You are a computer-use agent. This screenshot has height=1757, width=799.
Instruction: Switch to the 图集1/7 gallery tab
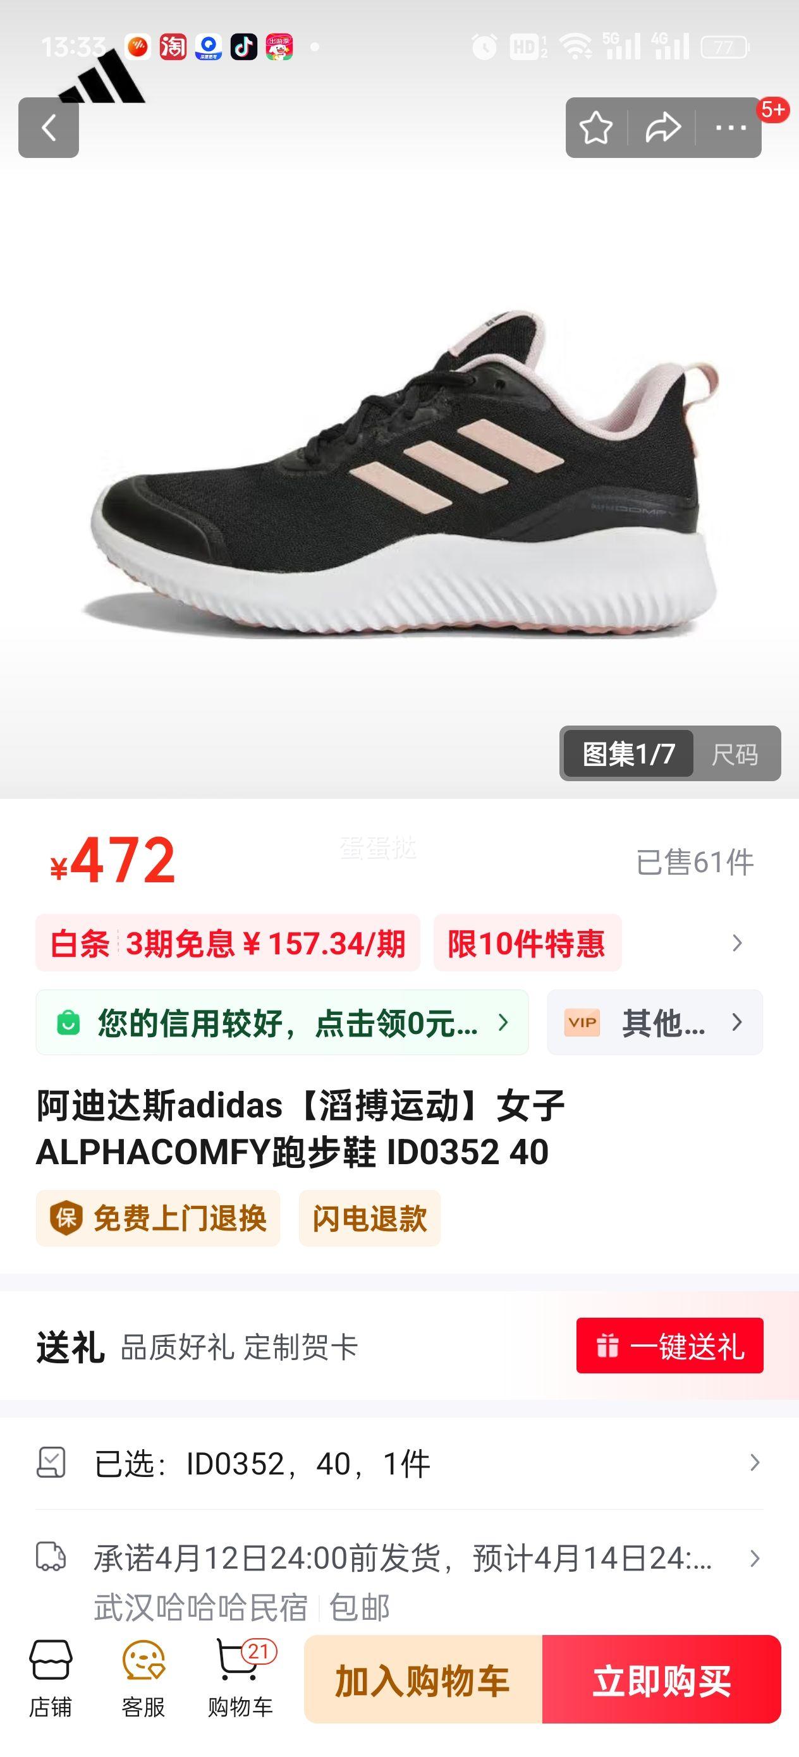pyautogui.click(x=628, y=754)
